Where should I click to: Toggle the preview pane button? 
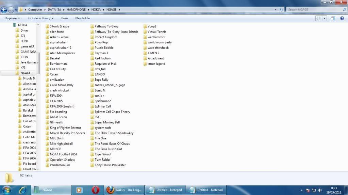333,18
